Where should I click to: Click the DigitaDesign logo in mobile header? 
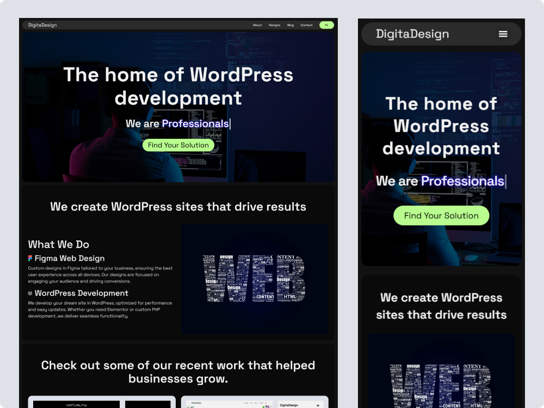(412, 34)
